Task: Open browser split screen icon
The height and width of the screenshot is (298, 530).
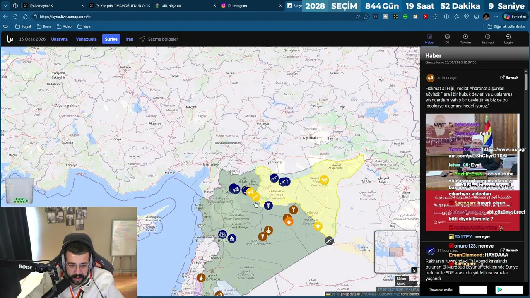Action: pos(446,17)
